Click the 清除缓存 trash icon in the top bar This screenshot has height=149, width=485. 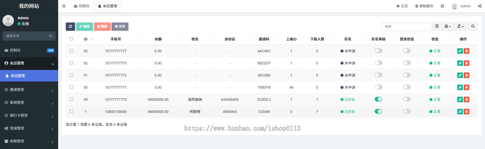417,6
